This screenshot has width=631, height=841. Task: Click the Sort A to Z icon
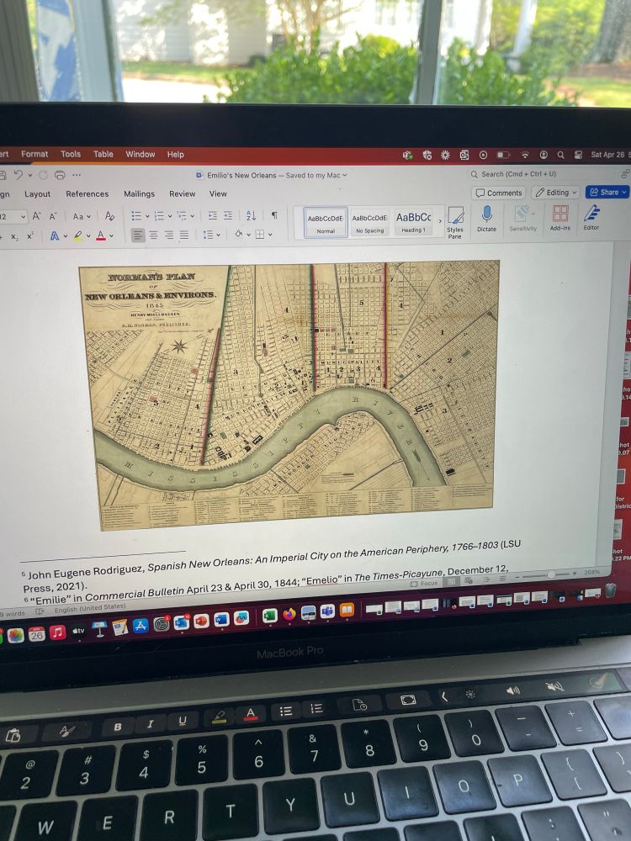[x=251, y=215]
